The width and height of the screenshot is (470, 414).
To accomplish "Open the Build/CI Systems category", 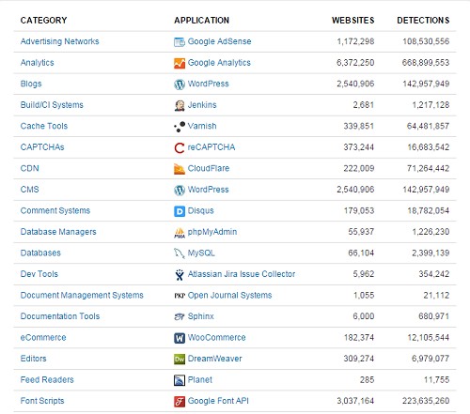I will coord(52,105).
